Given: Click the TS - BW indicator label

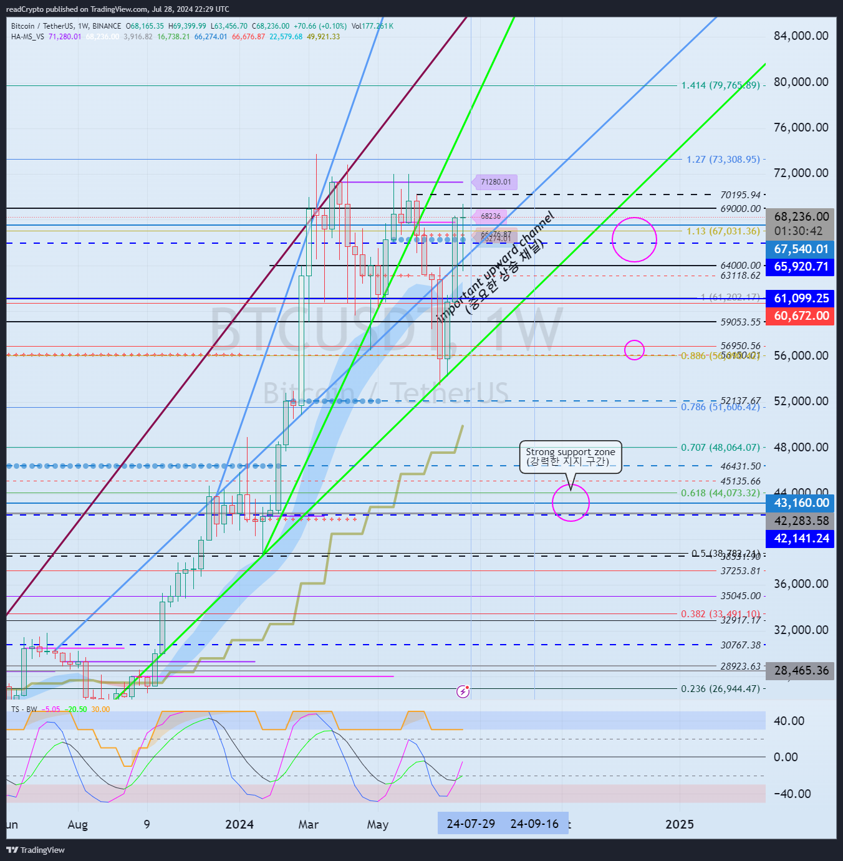Looking at the screenshot, I should coord(24,709).
